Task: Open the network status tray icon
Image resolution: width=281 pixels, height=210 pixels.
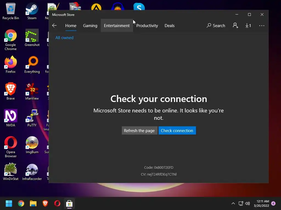Action: click(241, 203)
